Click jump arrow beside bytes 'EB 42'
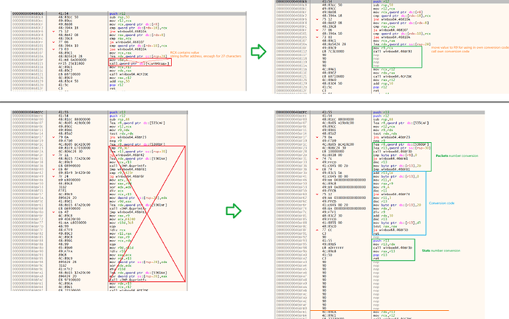The height and width of the screenshot is (319, 509). pos(54,212)
